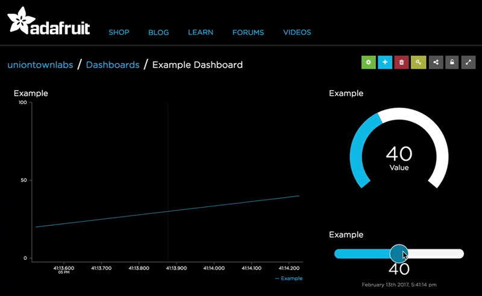The width and height of the screenshot is (482, 296).
Task: Delete the dashboard with red trash icon
Action: [x=401, y=63]
